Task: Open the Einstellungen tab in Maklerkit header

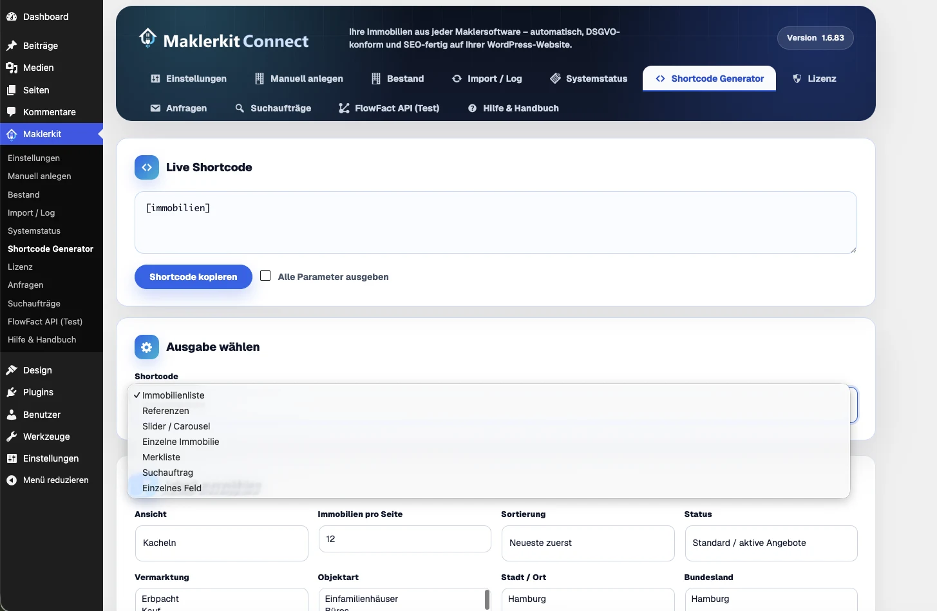Action: [189, 79]
